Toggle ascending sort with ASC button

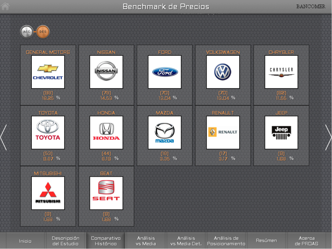pyautogui.click(x=27, y=32)
